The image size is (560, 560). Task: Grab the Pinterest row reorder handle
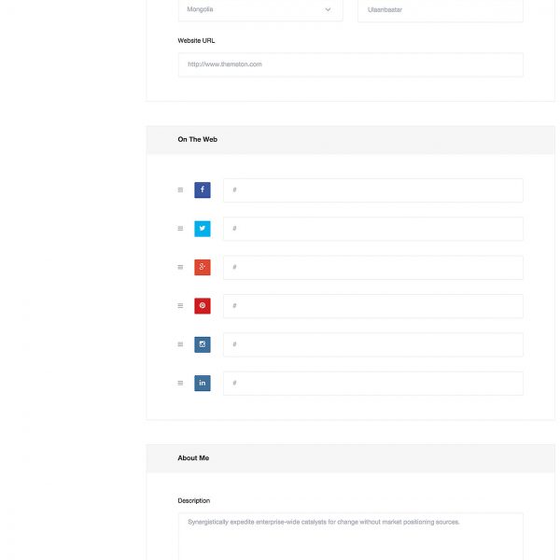click(x=180, y=306)
